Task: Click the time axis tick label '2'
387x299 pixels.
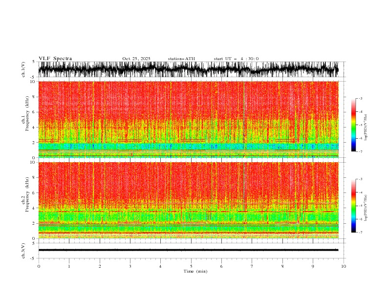Action: pos(100,266)
